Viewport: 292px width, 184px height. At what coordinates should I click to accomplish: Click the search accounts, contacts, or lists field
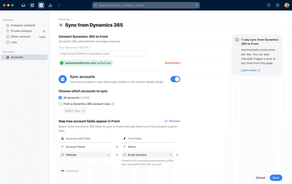point(146,5)
